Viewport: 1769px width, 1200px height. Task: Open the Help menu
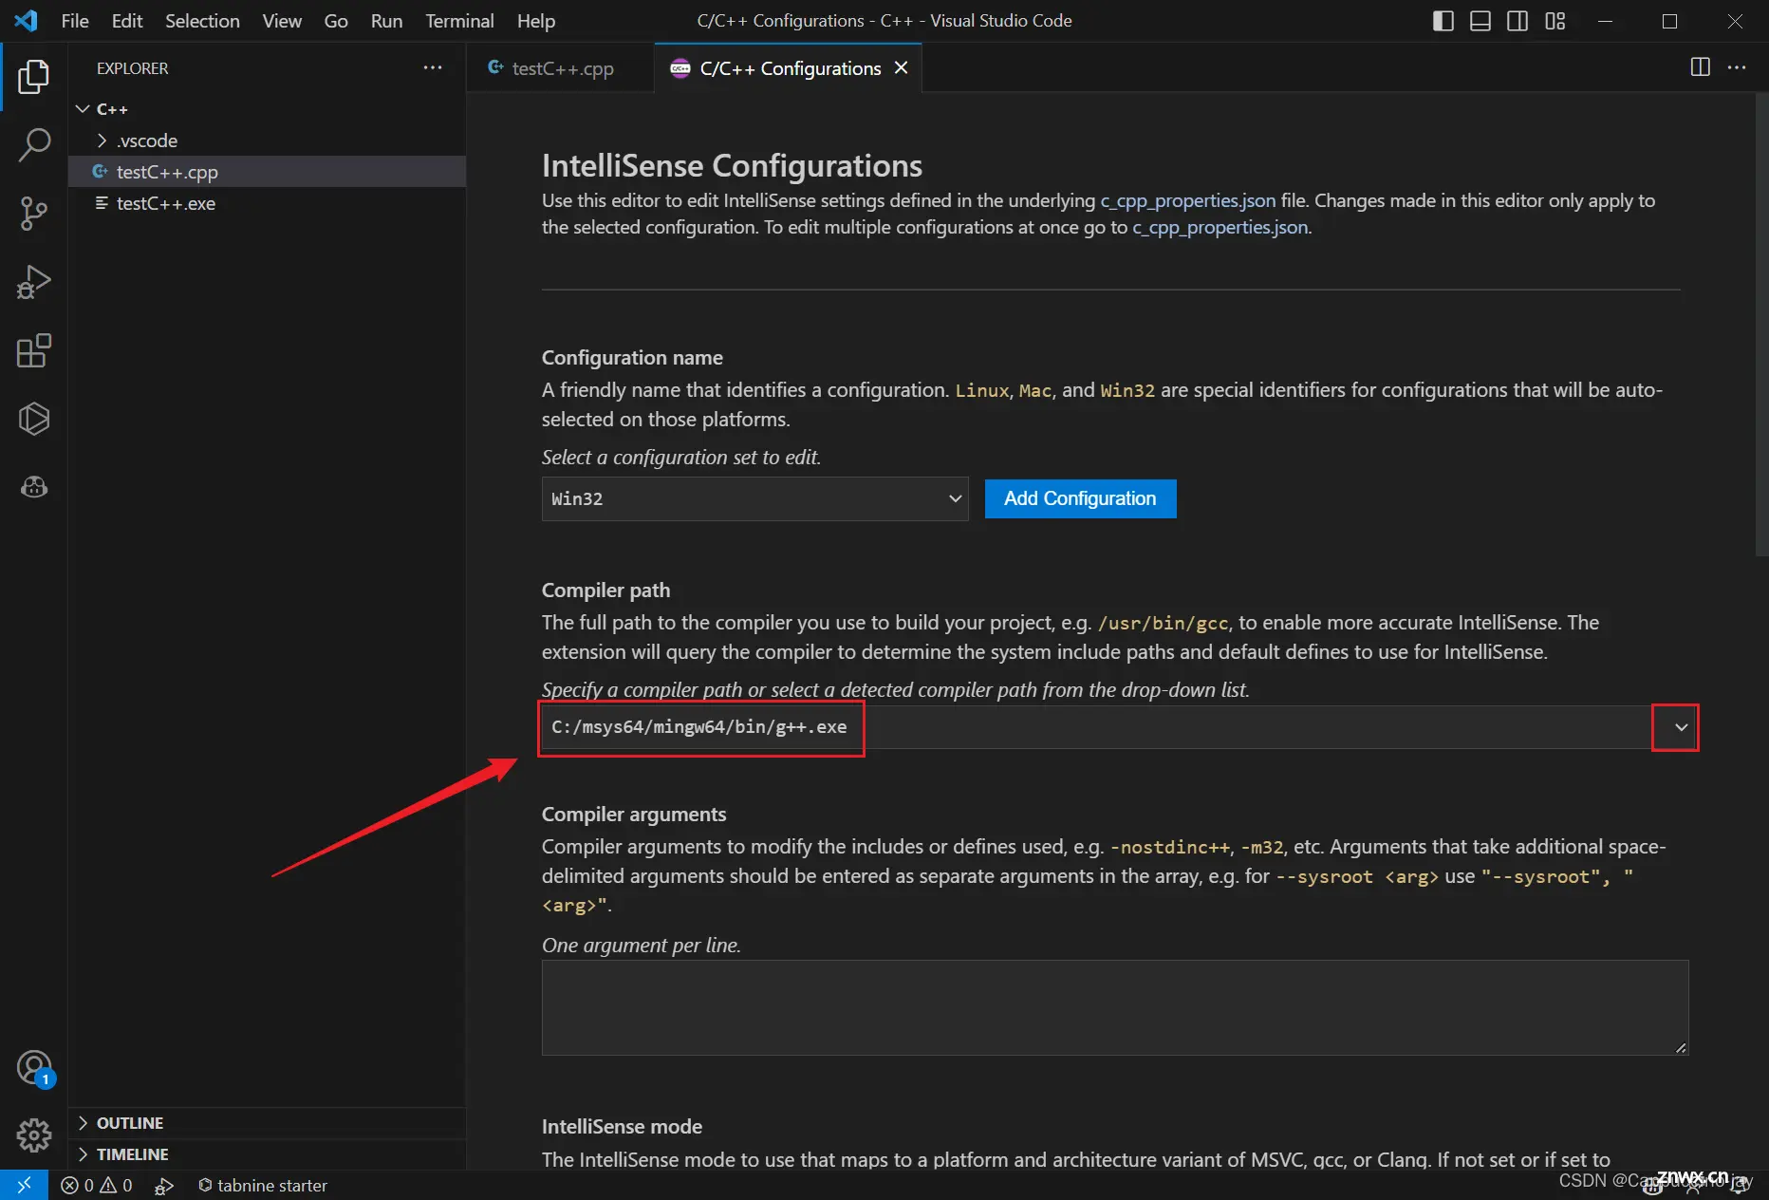point(536,21)
